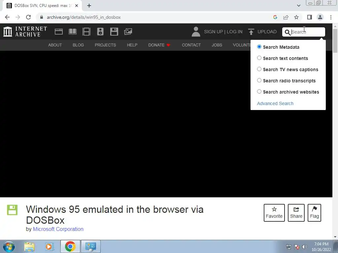Image resolution: width=338 pixels, height=253 pixels.
Task: Open the JOBS menu item
Action: [x=217, y=45]
